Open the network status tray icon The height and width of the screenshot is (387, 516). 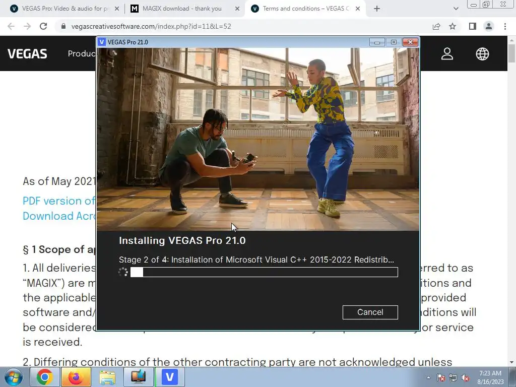coord(453,378)
